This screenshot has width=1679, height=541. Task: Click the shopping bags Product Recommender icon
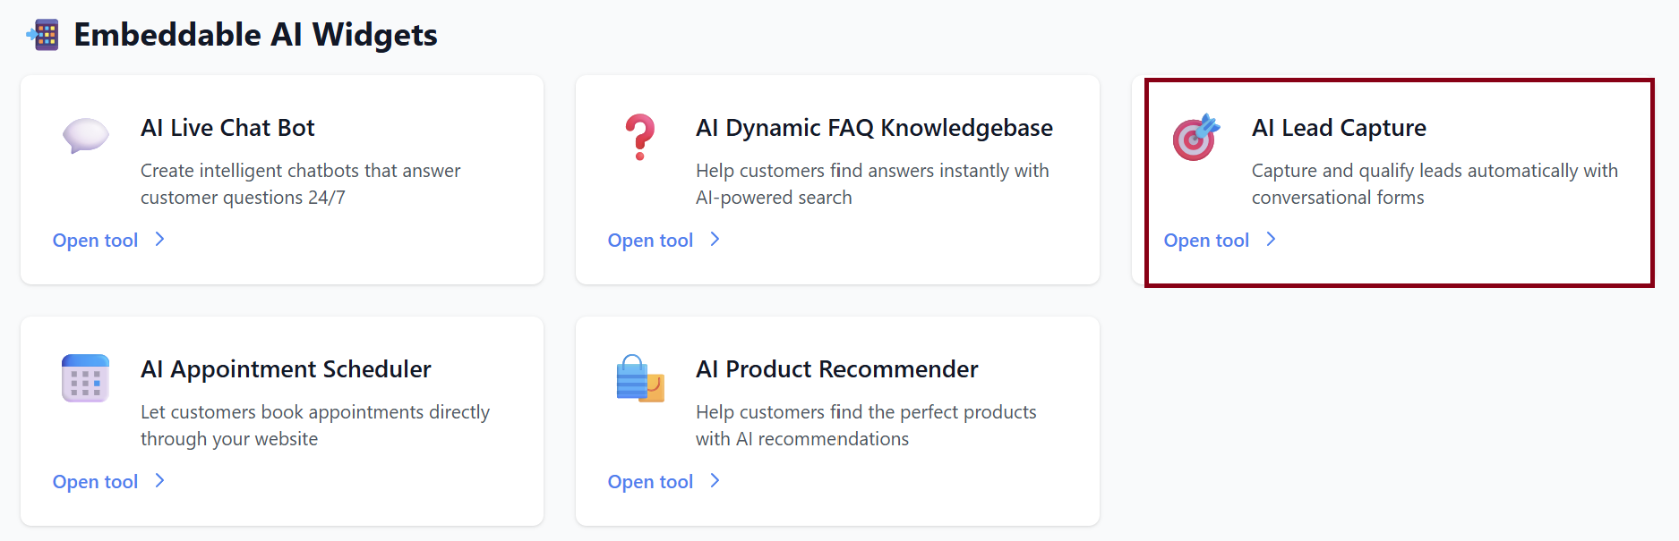coord(640,378)
